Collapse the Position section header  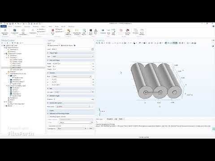click(48, 73)
